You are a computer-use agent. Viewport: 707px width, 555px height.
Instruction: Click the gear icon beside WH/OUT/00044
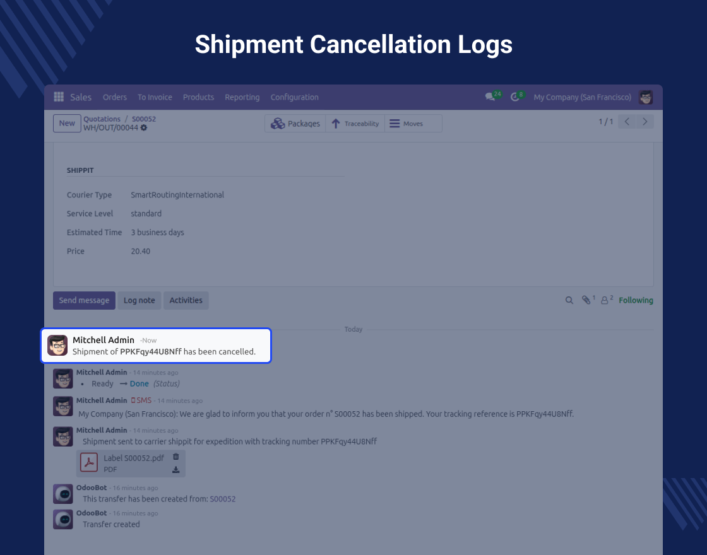pos(144,128)
